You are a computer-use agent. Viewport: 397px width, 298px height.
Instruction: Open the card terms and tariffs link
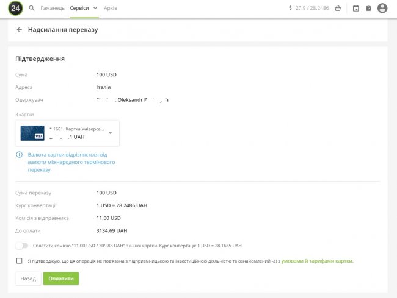318,261
